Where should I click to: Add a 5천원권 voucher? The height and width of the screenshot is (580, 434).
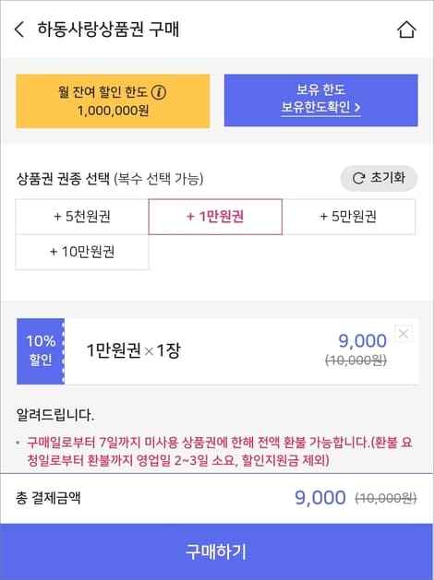coord(82,217)
